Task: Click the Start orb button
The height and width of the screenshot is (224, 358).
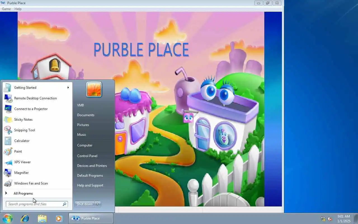Action: point(7,218)
